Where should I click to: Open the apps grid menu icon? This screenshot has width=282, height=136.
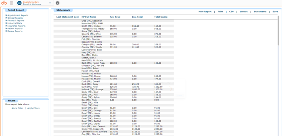12,3
